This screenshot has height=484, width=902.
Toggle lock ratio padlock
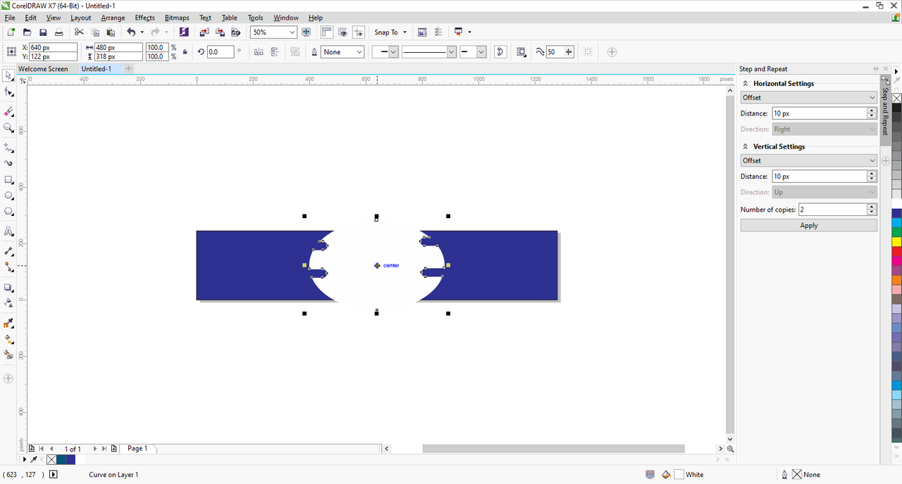[185, 52]
